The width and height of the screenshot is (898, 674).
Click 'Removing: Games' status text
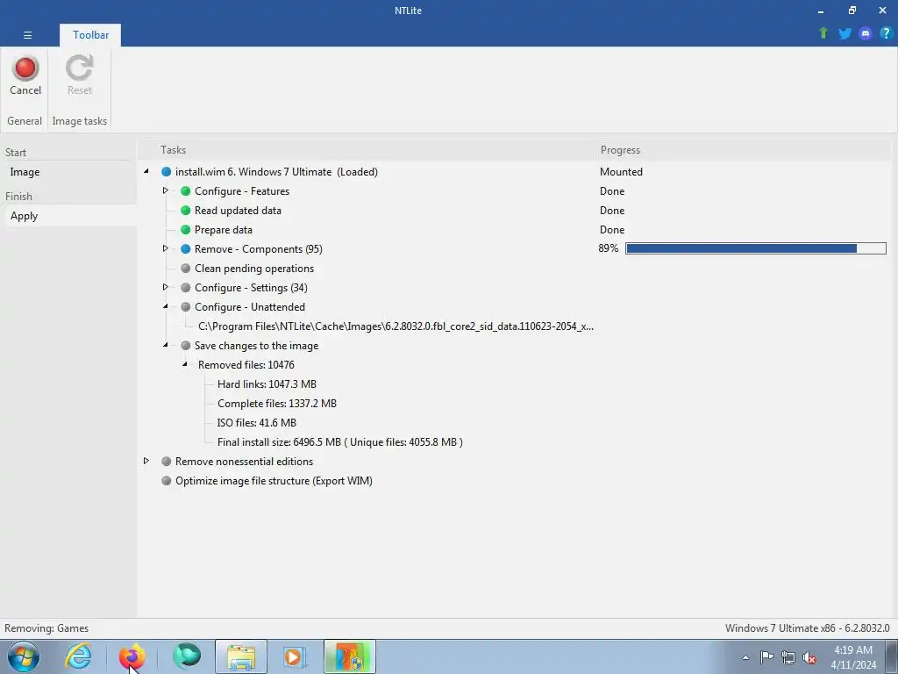tap(46, 628)
